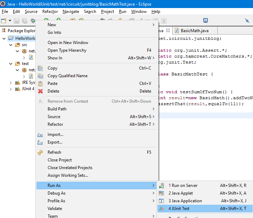Click the red X Delete icon

(x=40, y=91)
